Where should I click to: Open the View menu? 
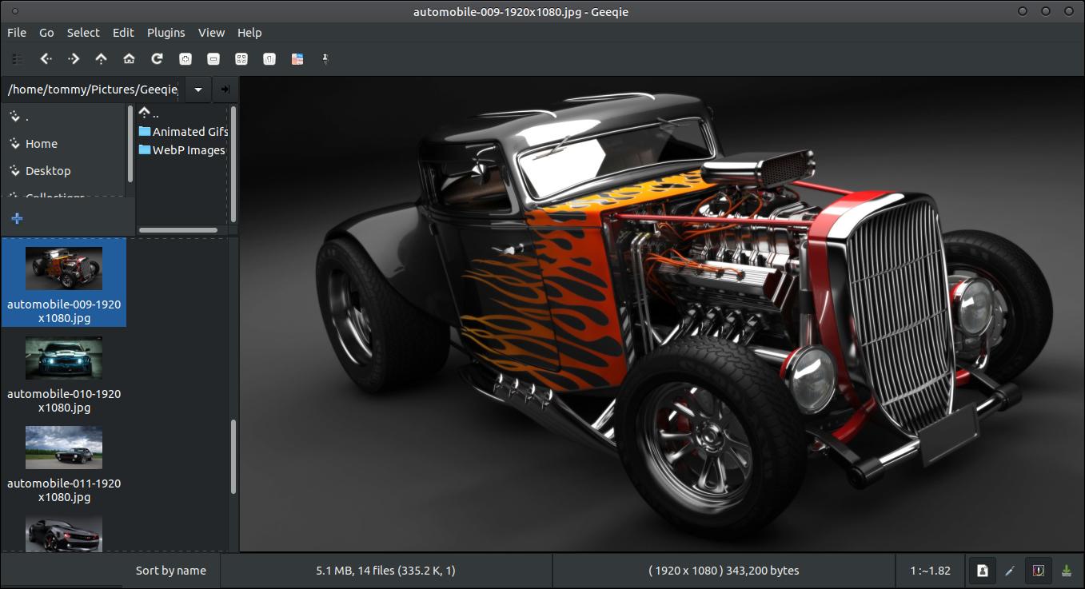211,33
